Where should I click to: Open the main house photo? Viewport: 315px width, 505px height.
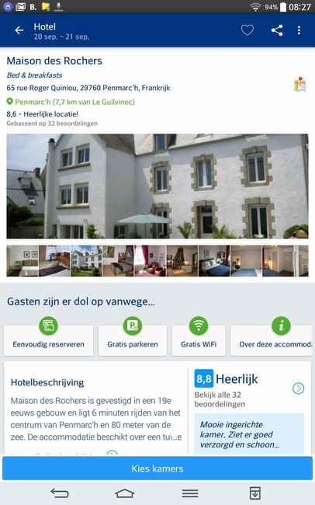pyautogui.click(x=157, y=186)
